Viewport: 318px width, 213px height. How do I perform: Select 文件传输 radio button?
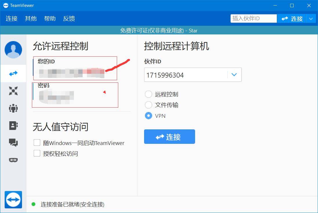148,105
